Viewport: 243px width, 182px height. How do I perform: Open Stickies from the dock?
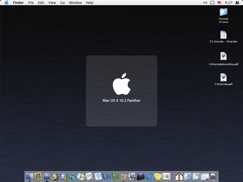pos(158,176)
